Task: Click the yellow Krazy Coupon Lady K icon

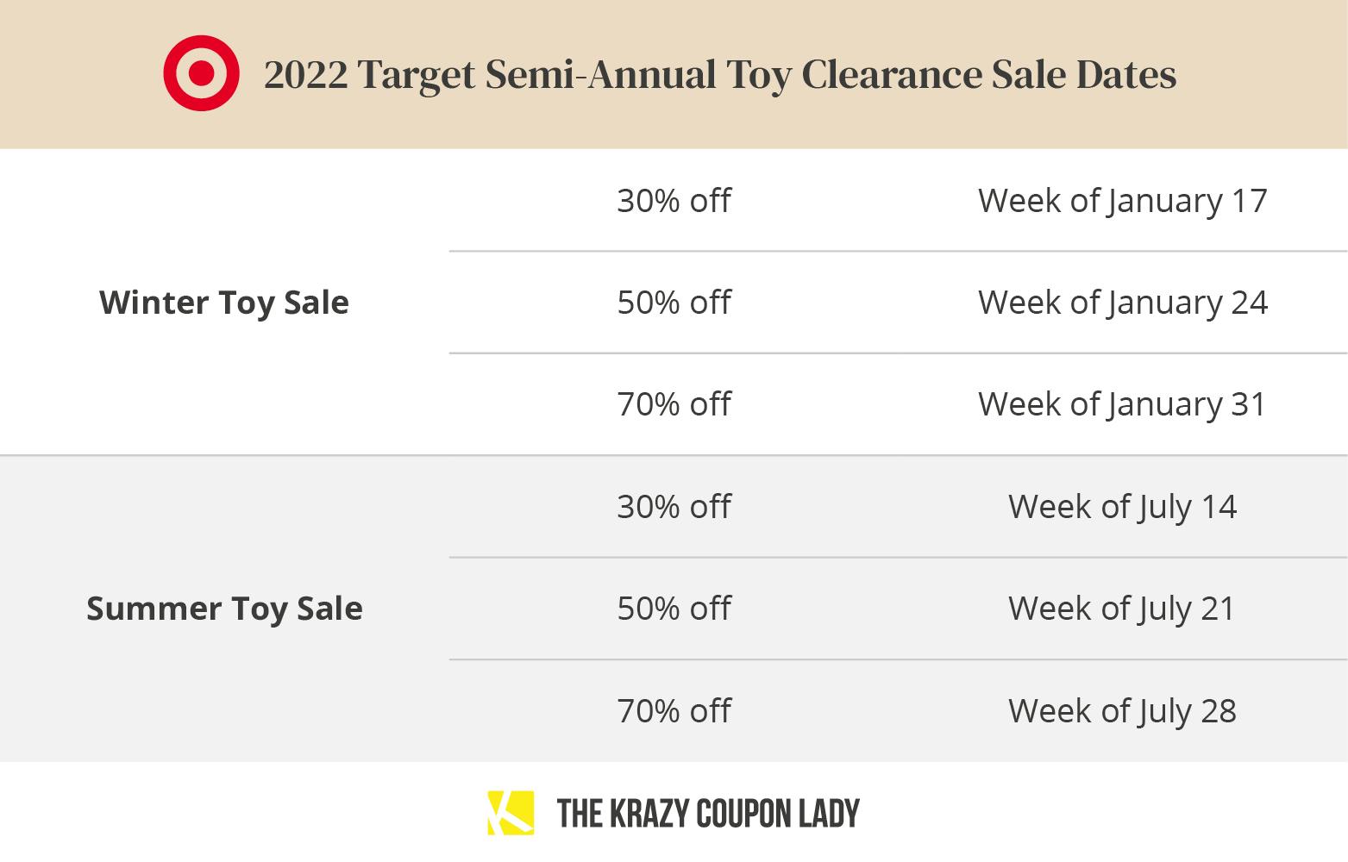Action: pyautogui.click(x=511, y=813)
